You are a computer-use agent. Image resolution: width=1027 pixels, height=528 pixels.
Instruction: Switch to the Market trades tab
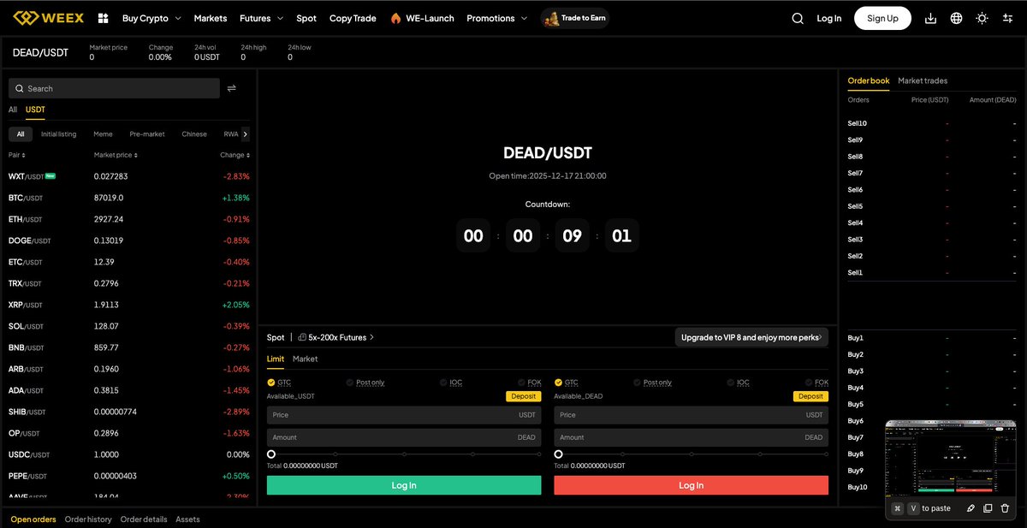click(x=923, y=80)
